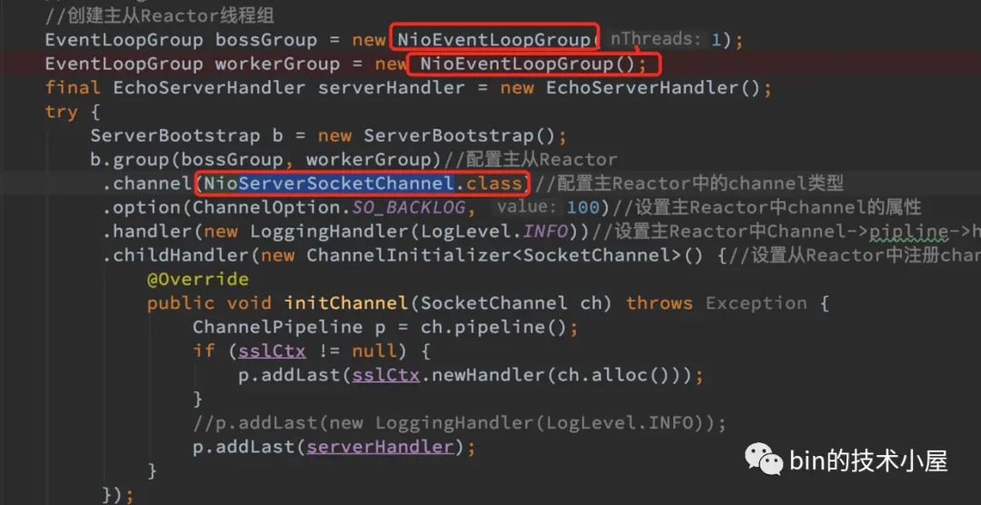Click the value parameter hint before 100

click(x=526, y=207)
